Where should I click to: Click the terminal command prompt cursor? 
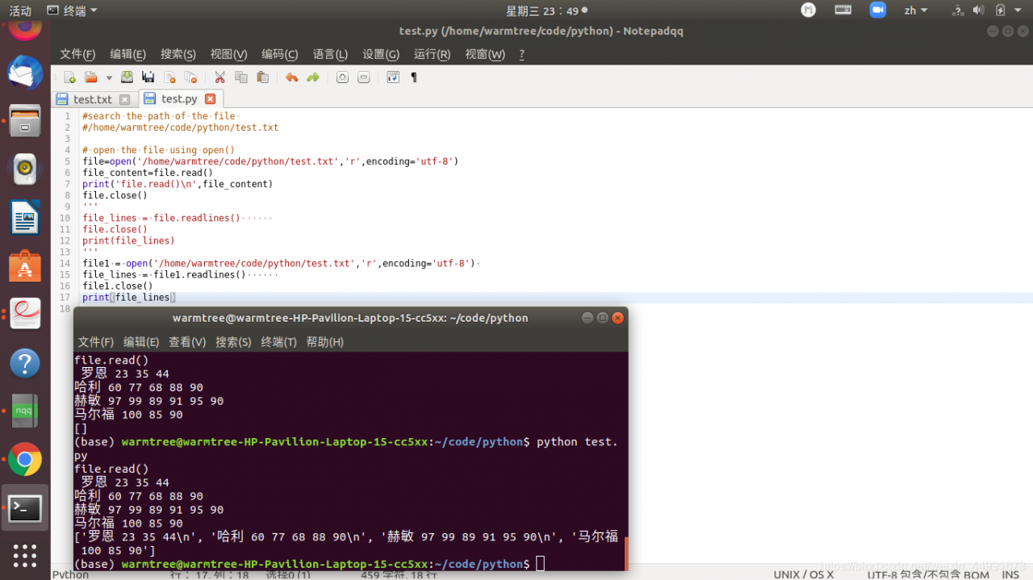[541, 563]
